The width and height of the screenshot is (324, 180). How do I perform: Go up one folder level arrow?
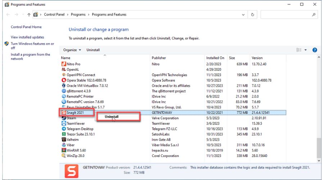29,15
